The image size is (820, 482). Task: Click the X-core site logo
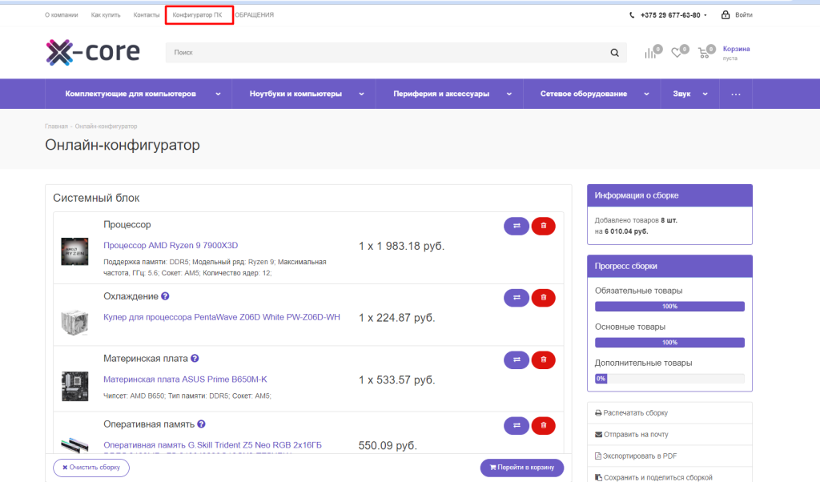coord(93,52)
